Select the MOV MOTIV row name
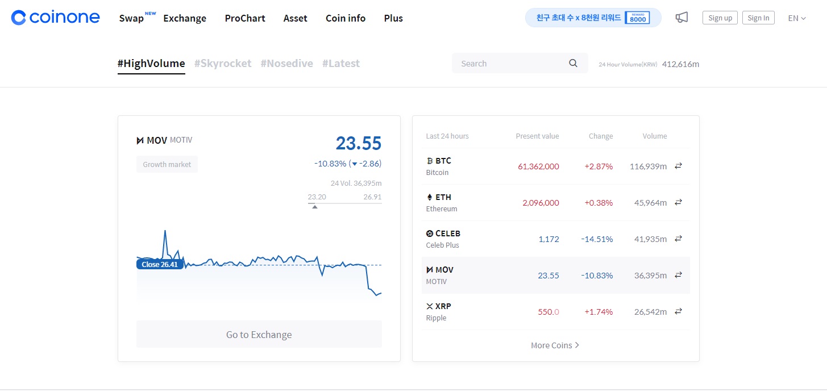The width and height of the screenshot is (827, 392). tap(440, 275)
